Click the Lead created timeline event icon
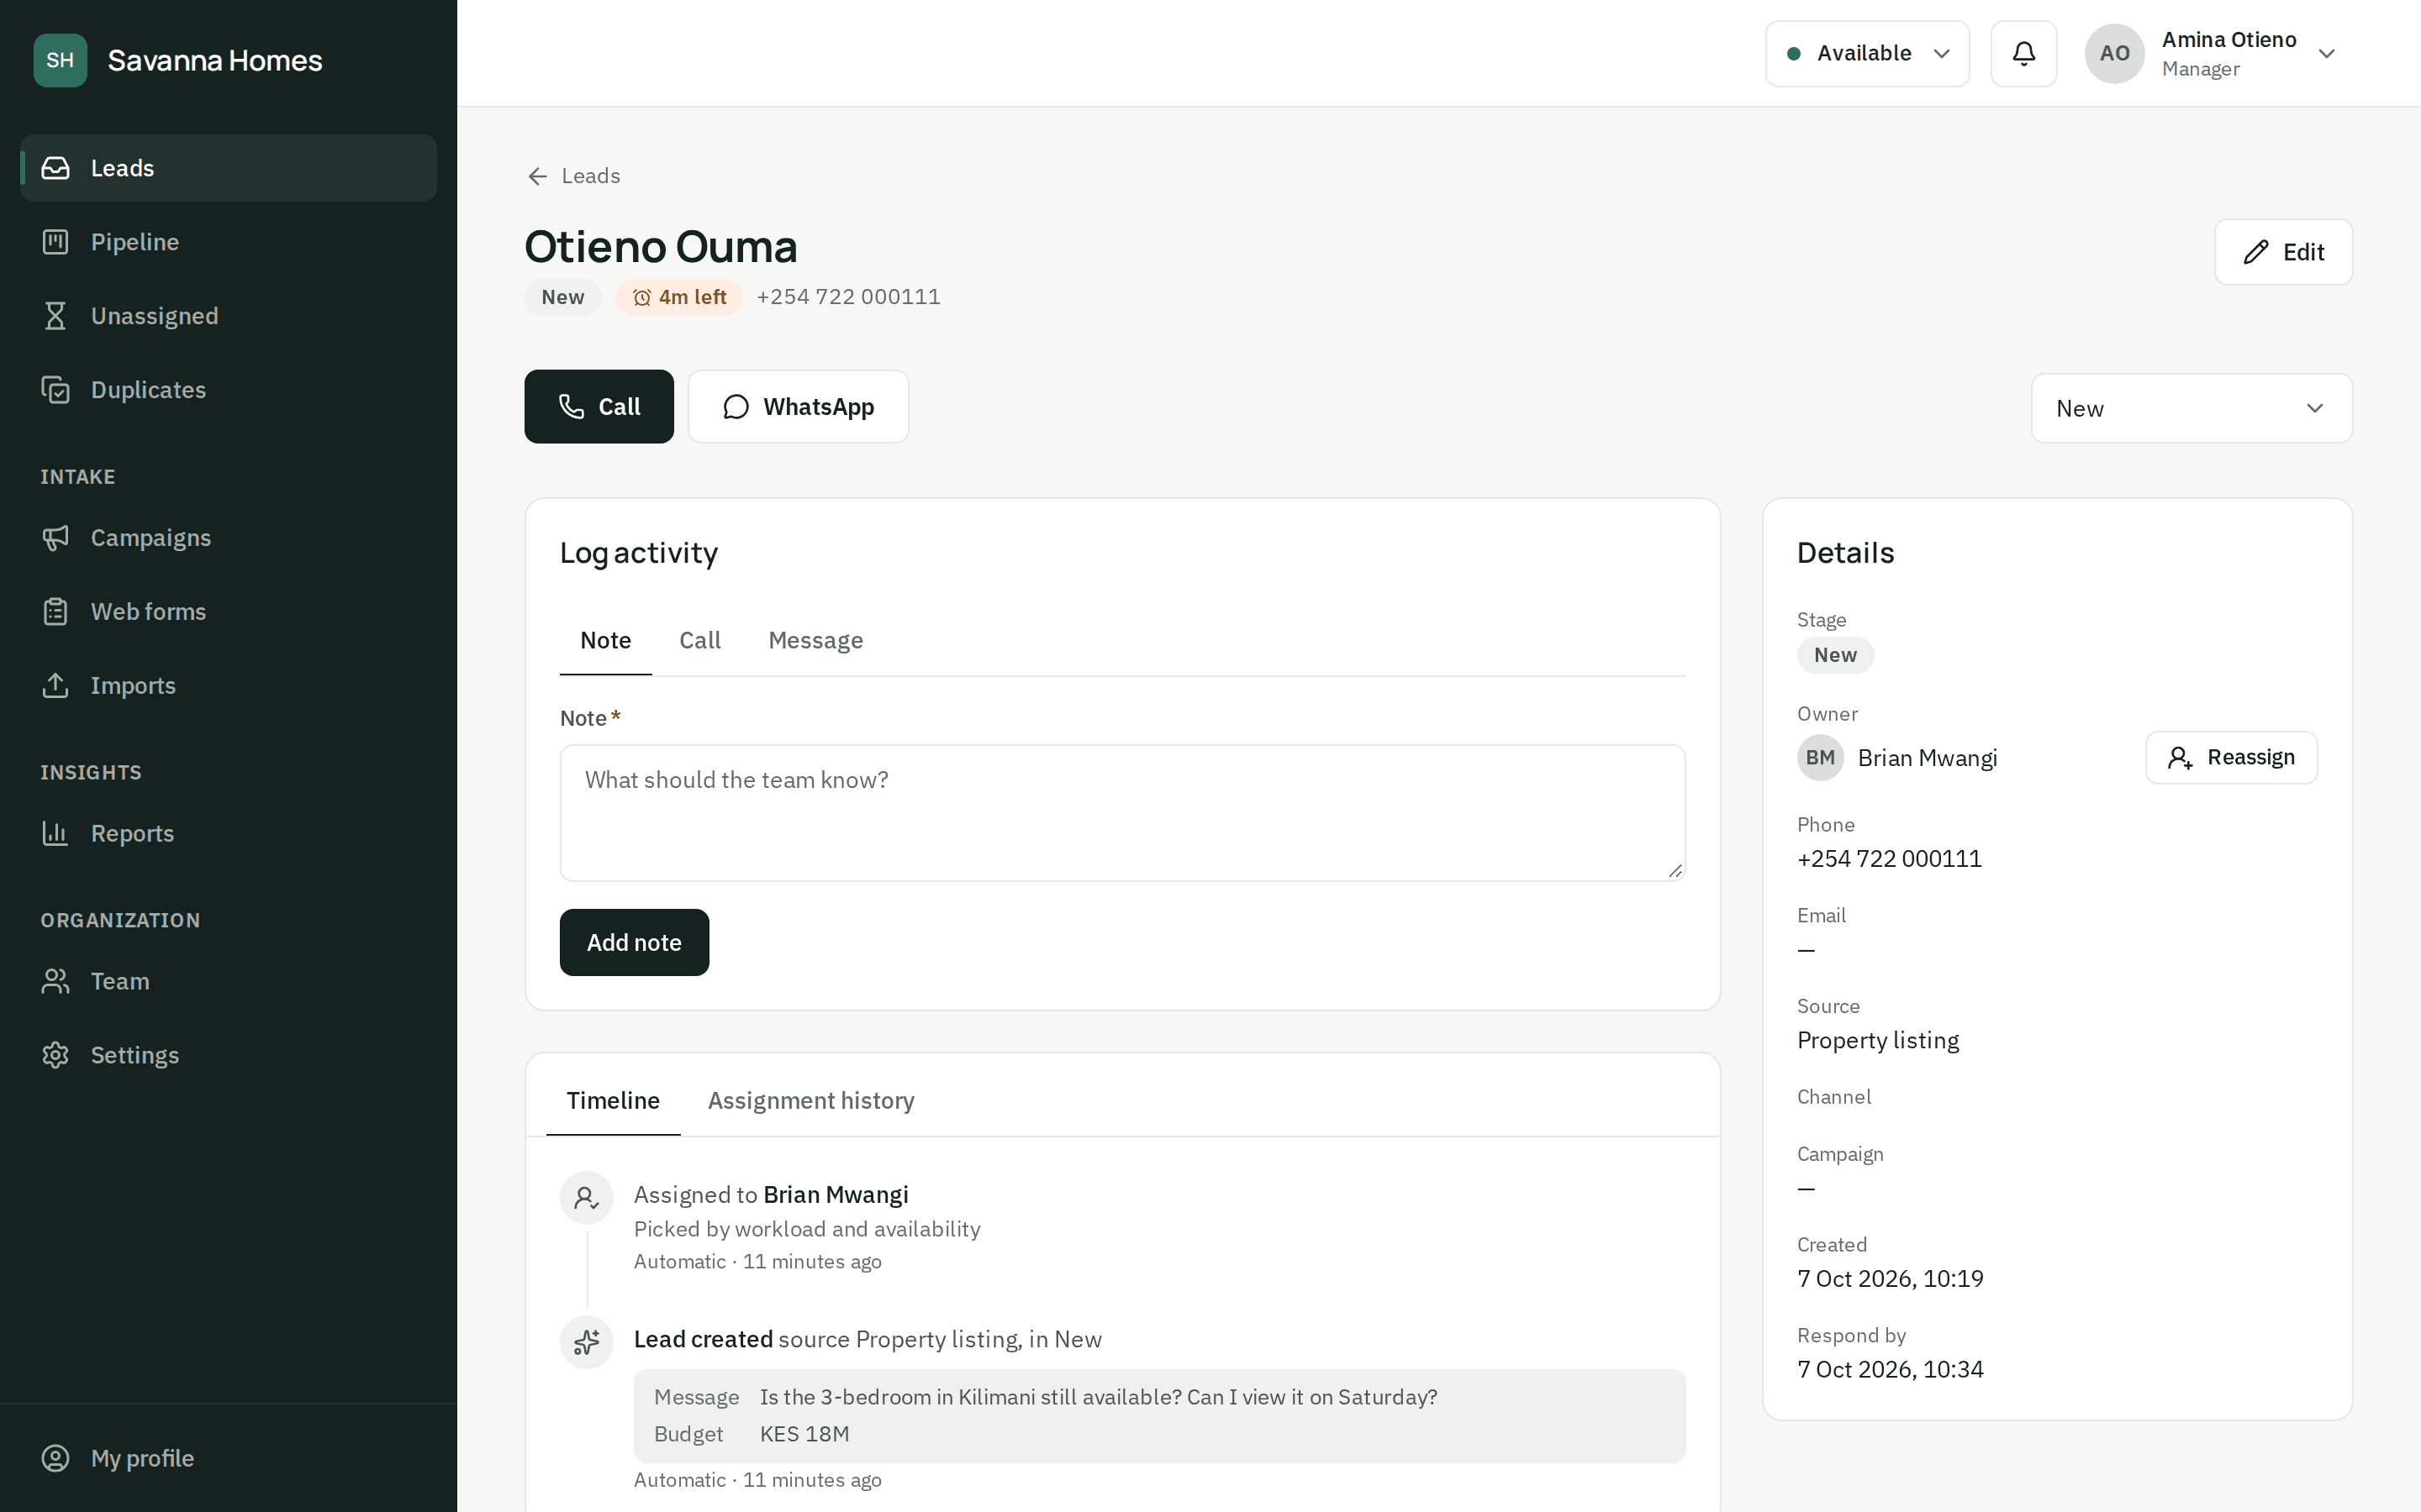 [586, 1342]
